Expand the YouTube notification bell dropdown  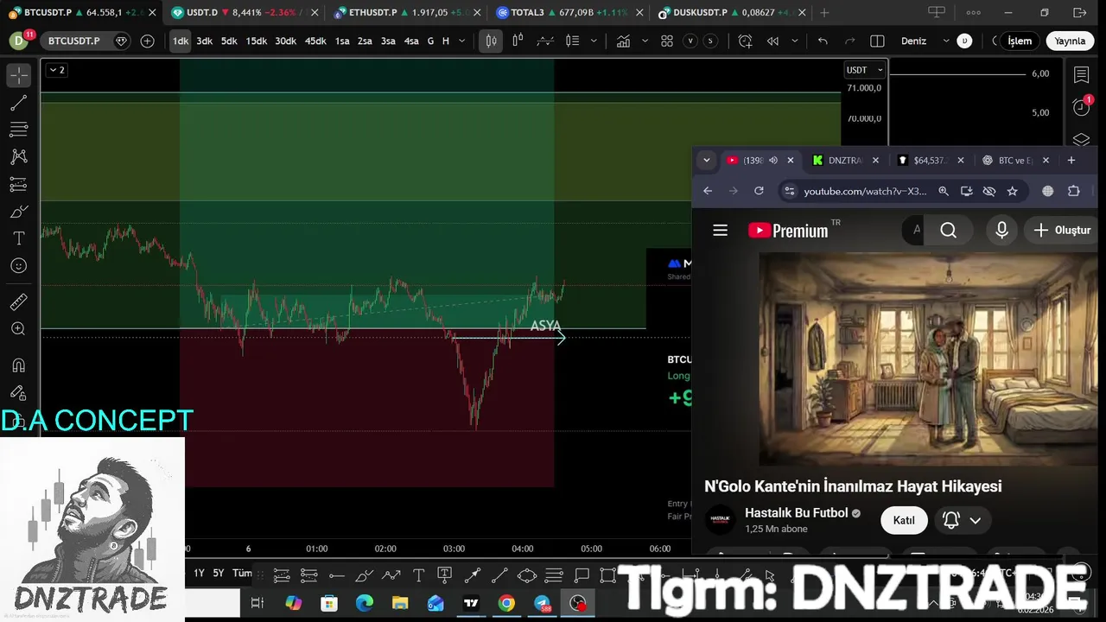tap(975, 520)
